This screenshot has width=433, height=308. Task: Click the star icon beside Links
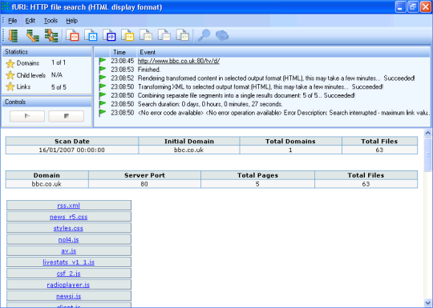pyautogui.click(x=10, y=86)
